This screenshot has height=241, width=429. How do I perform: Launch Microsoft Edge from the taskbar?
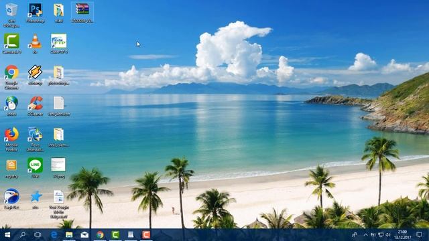pyautogui.click(x=54, y=235)
